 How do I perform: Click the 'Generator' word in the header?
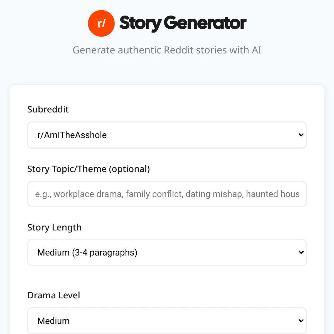[205, 23]
